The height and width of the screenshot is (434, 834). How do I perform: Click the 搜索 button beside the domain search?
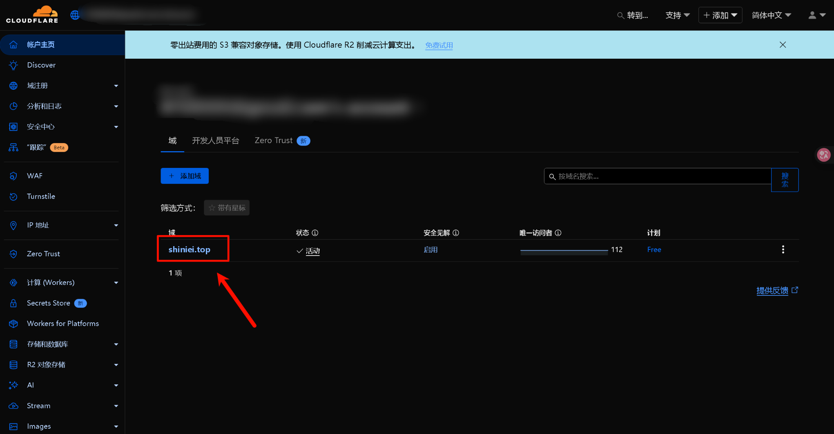785,180
